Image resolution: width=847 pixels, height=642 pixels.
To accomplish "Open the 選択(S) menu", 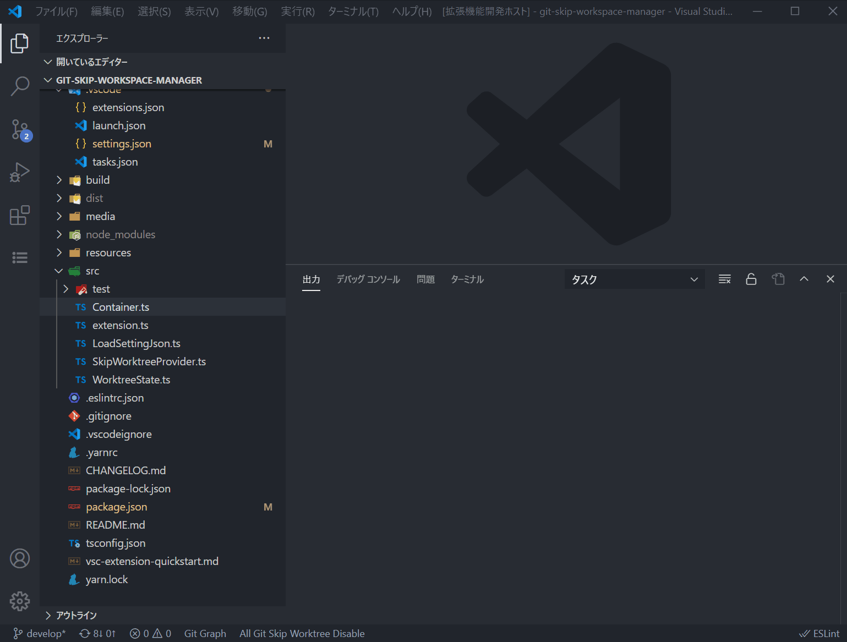I will point(154,12).
